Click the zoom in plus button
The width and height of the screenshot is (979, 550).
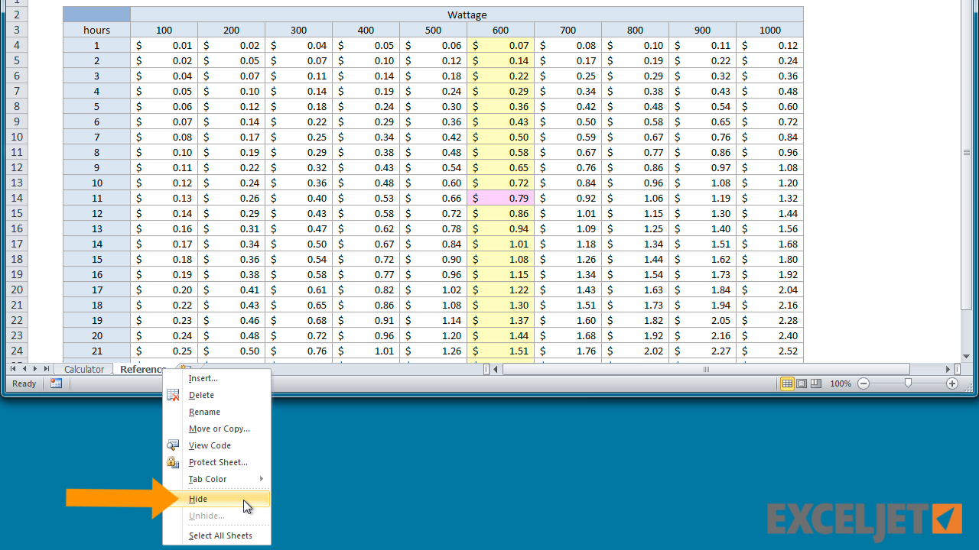tap(952, 383)
